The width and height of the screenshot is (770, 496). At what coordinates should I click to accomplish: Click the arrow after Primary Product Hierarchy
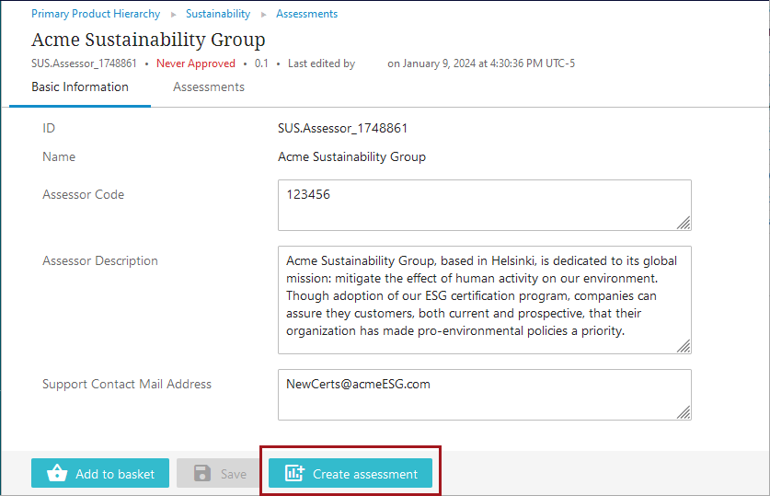(173, 15)
